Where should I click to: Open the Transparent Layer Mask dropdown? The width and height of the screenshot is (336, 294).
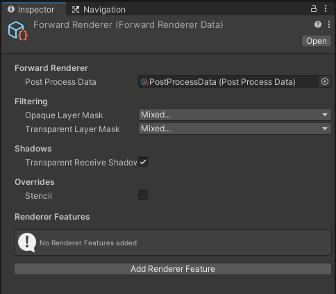pos(235,129)
